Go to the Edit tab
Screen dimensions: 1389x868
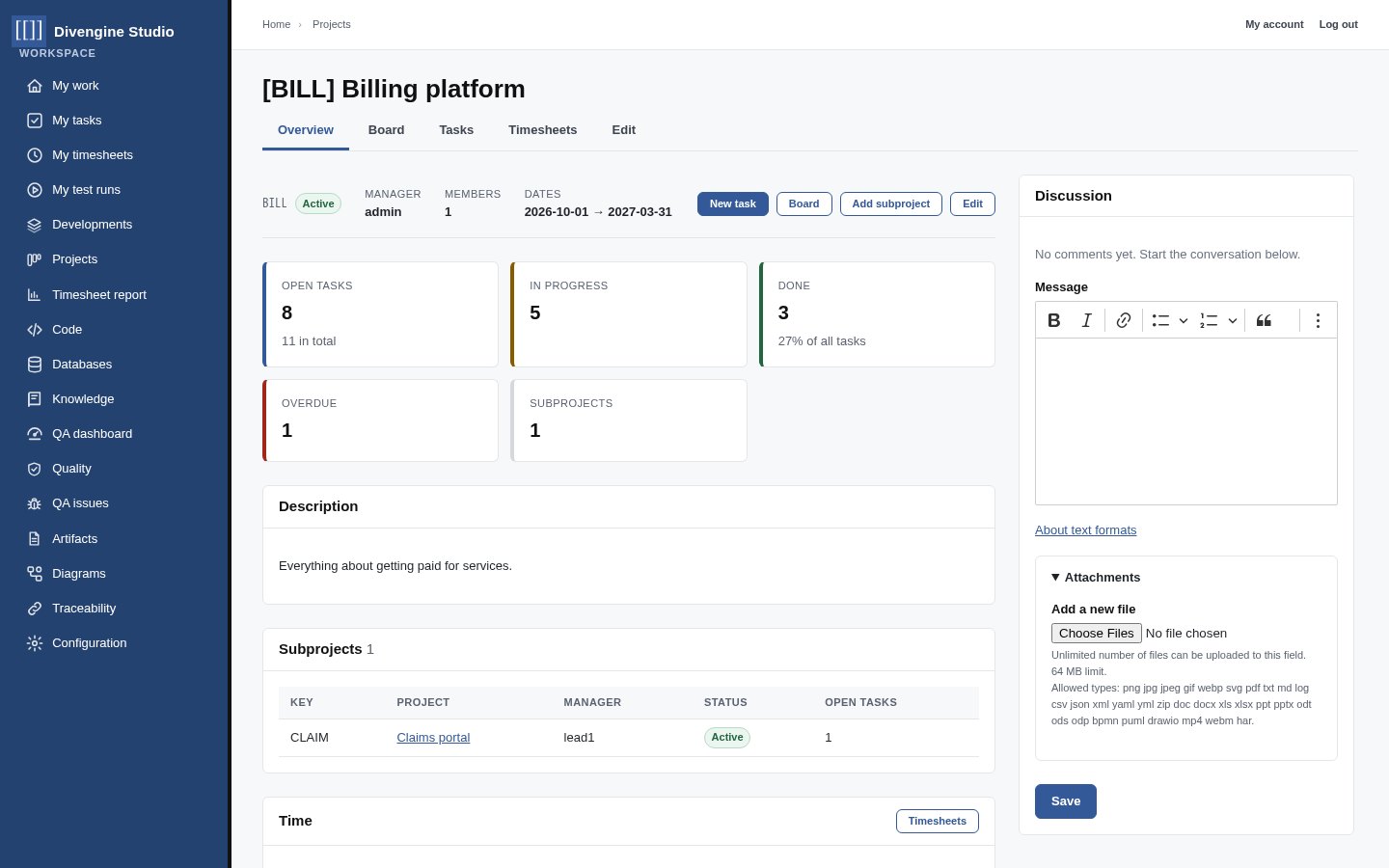pos(624,130)
